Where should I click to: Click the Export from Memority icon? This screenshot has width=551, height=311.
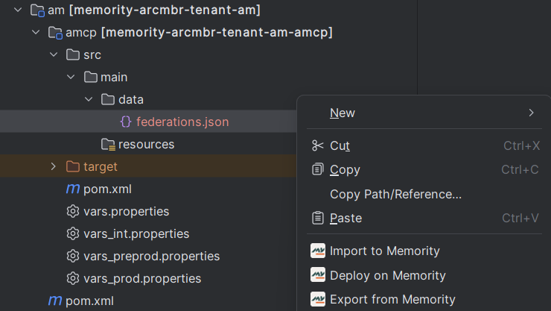click(318, 299)
